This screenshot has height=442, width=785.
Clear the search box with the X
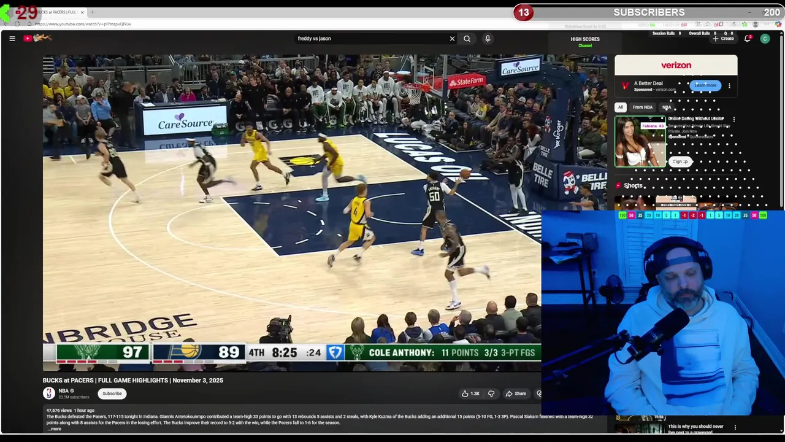(452, 39)
